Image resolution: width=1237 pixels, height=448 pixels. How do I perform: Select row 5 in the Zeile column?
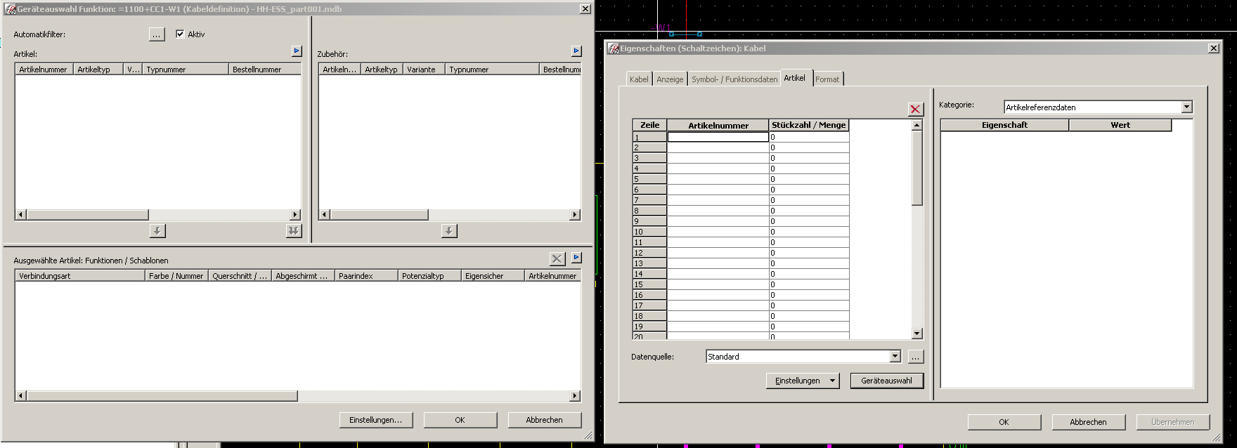coord(650,179)
